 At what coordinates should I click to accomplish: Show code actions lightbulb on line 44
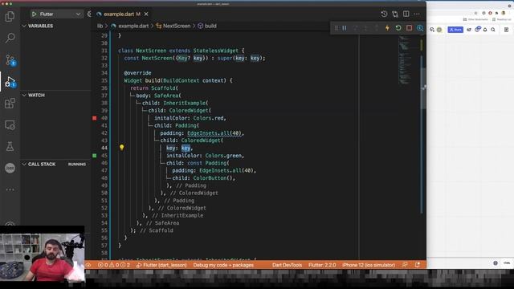point(121,148)
